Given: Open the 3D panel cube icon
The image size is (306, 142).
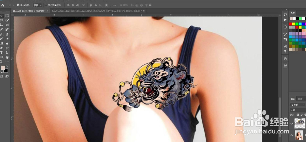Looking at the screenshot, I should (x=285, y=59).
